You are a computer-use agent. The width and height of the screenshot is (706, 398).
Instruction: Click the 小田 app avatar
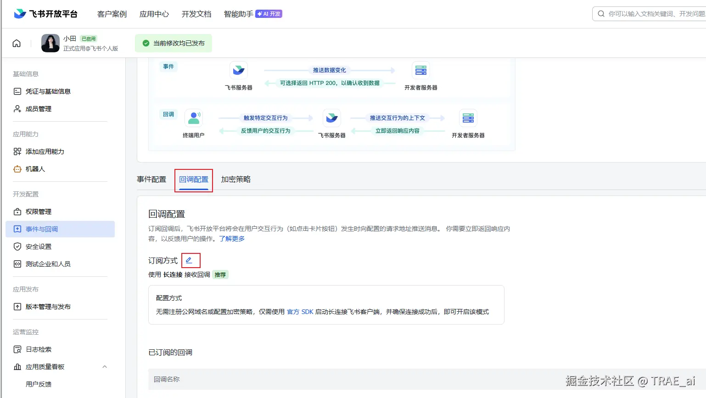click(x=50, y=43)
